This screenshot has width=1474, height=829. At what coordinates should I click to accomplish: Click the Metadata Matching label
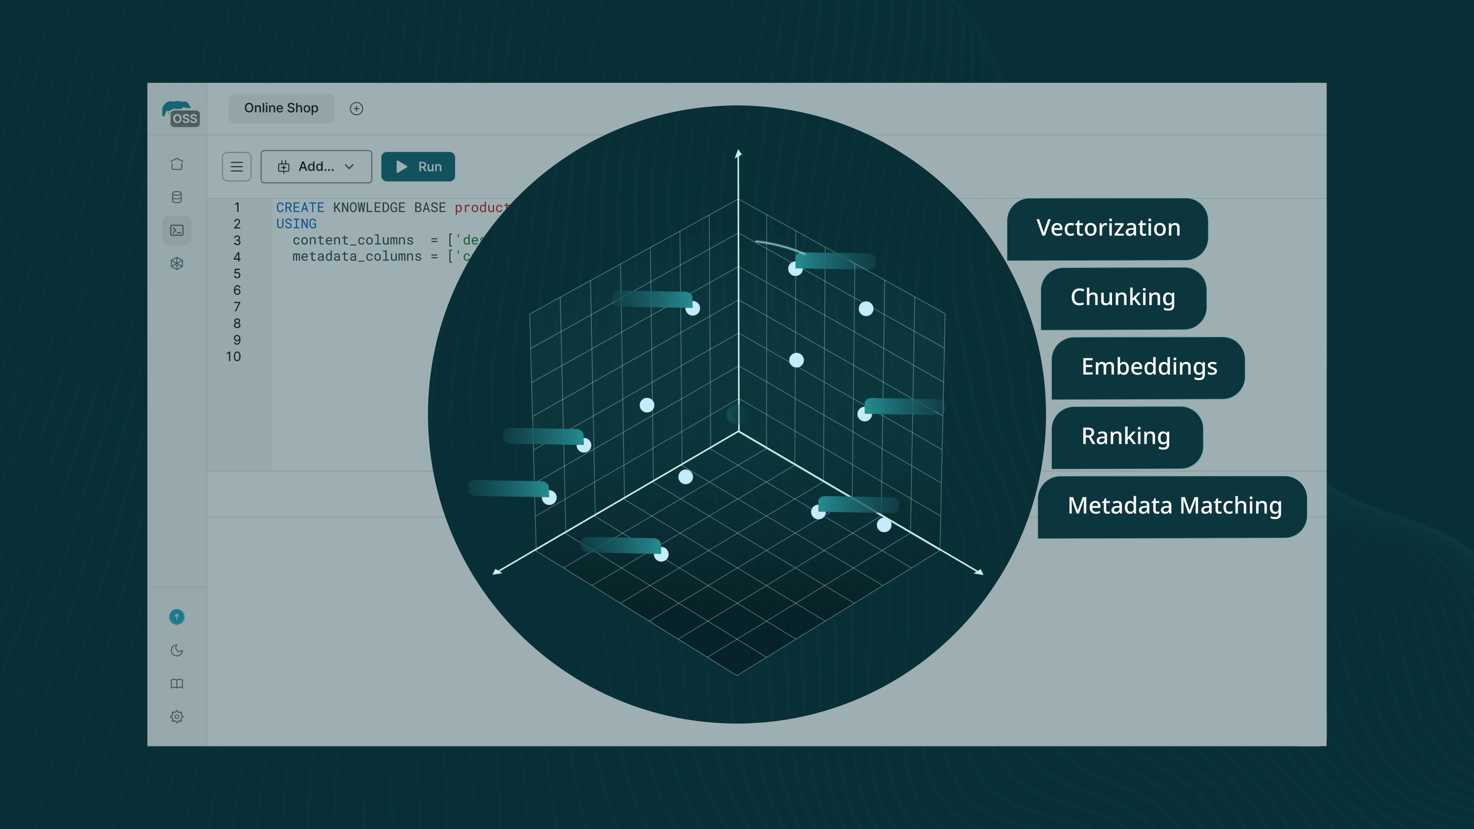[x=1174, y=506]
